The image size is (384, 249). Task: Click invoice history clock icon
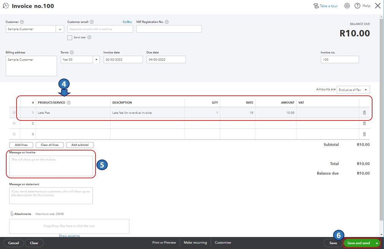6,6
